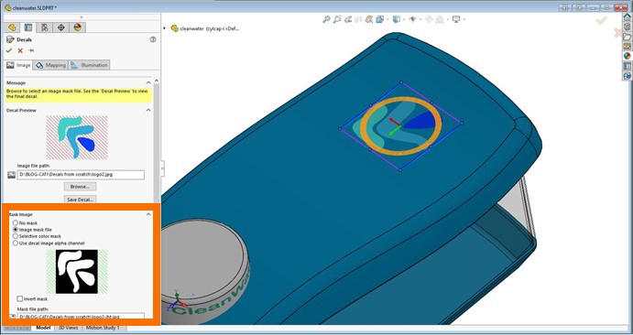Open View Orientation cube icon
Viewport: 633px width, 335px height.
[380, 19]
